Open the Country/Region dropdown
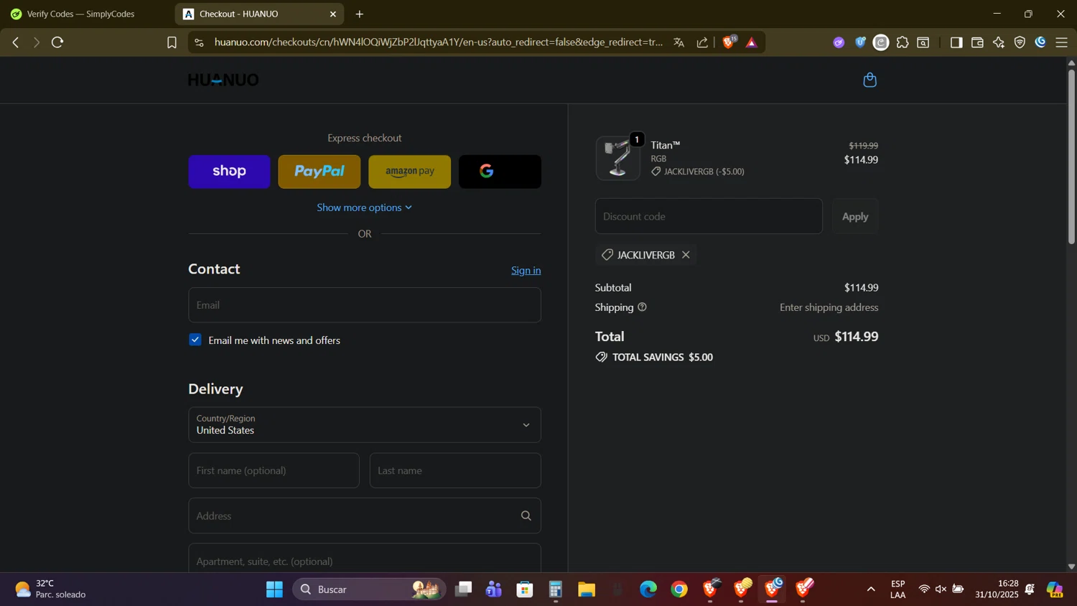Viewport: 1077px width, 606px height. click(364, 424)
